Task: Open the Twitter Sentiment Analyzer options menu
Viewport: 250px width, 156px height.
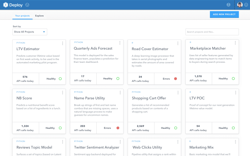Action: 120,142
